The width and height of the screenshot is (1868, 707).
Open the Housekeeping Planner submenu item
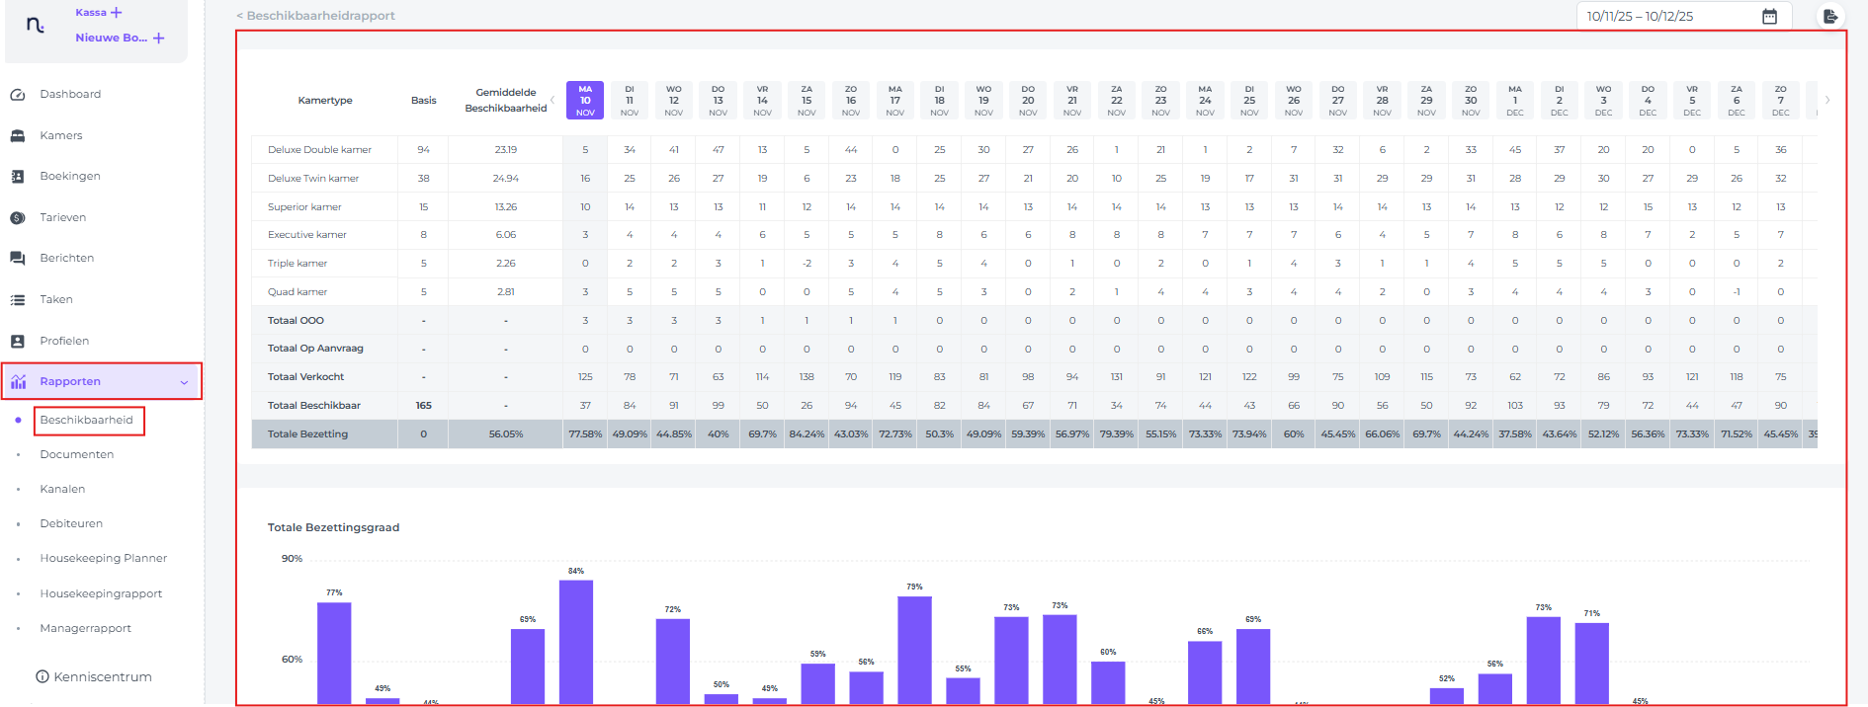pos(104,558)
